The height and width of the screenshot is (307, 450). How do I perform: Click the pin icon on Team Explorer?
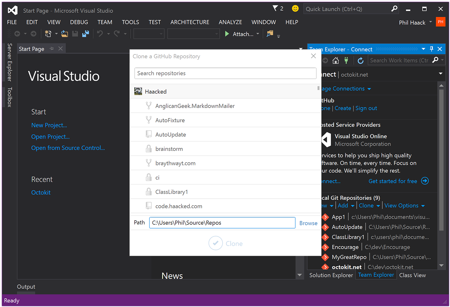click(x=432, y=49)
